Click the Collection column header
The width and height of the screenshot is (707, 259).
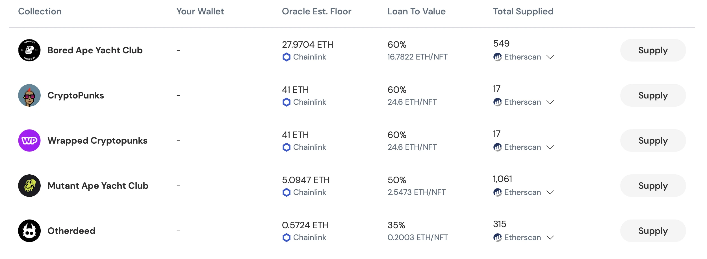(x=40, y=11)
